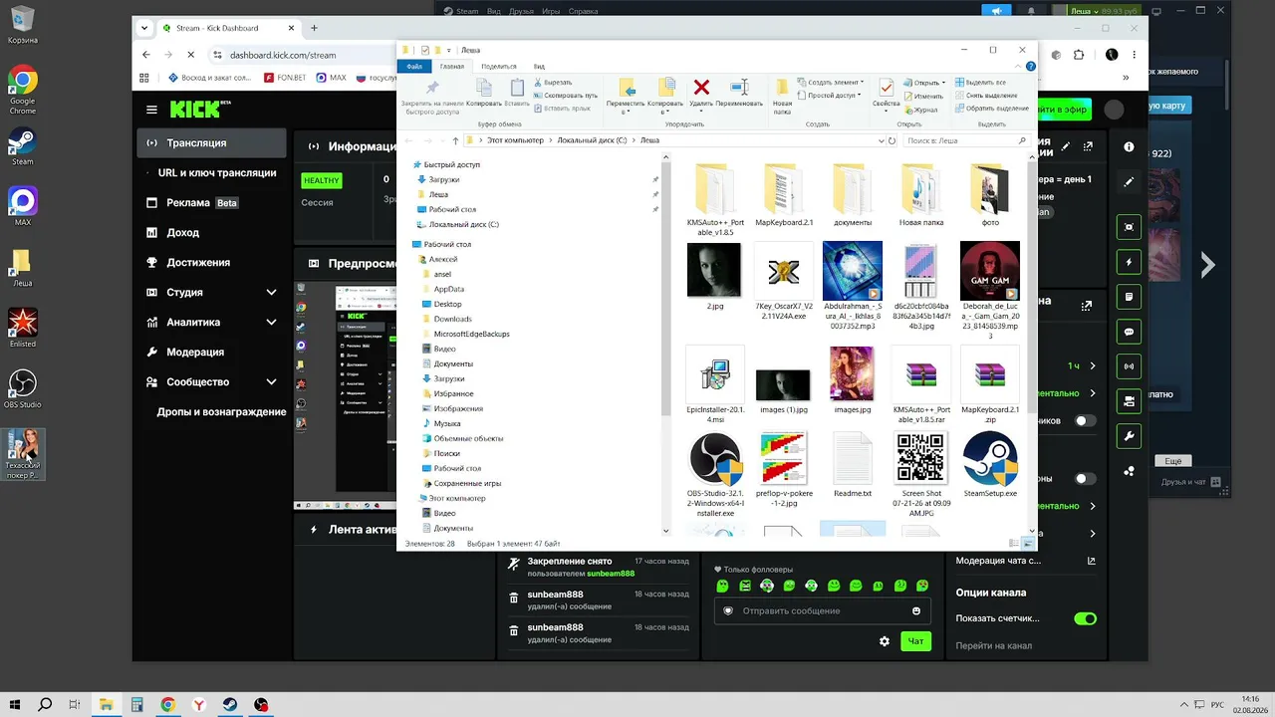Image resolution: width=1275 pixels, height=717 pixels.
Task: Click Обратить выделение in Explorer ribbon
Action: (x=991, y=109)
